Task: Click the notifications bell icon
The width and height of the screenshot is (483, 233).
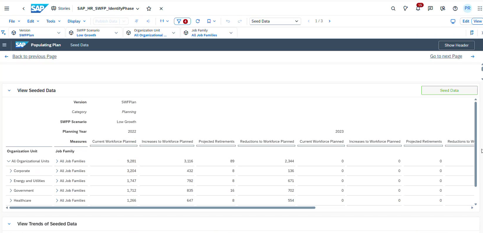Action: (x=418, y=8)
